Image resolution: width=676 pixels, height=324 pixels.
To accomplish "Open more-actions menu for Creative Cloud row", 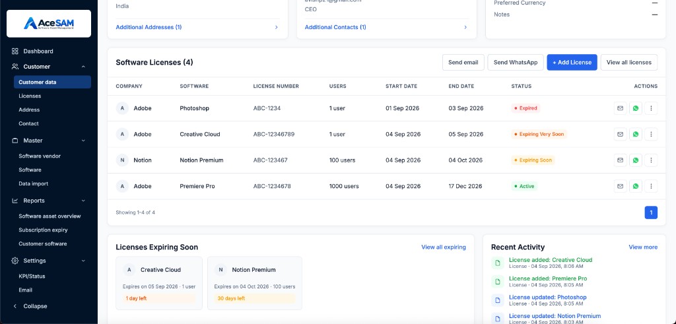I will pyautogui.click(x=651, y=135).
